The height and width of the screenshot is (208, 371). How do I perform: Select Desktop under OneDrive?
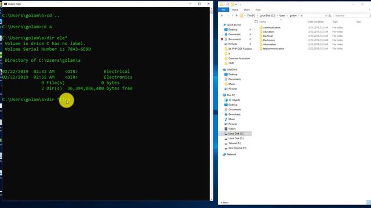(x=232, y=75)
